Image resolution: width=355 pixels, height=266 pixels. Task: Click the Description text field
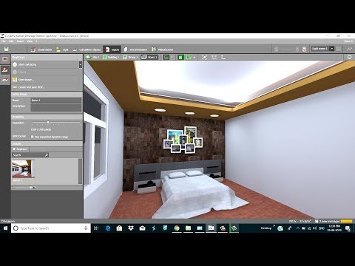pyautogui.click(x=56, y=107)
